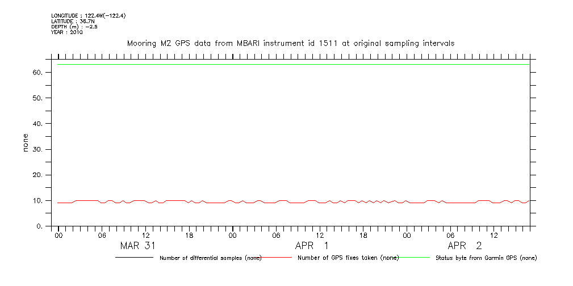573x286 pixels.
Task: Select the 30 tick label on the y-axis
Action: click(38, 150)
